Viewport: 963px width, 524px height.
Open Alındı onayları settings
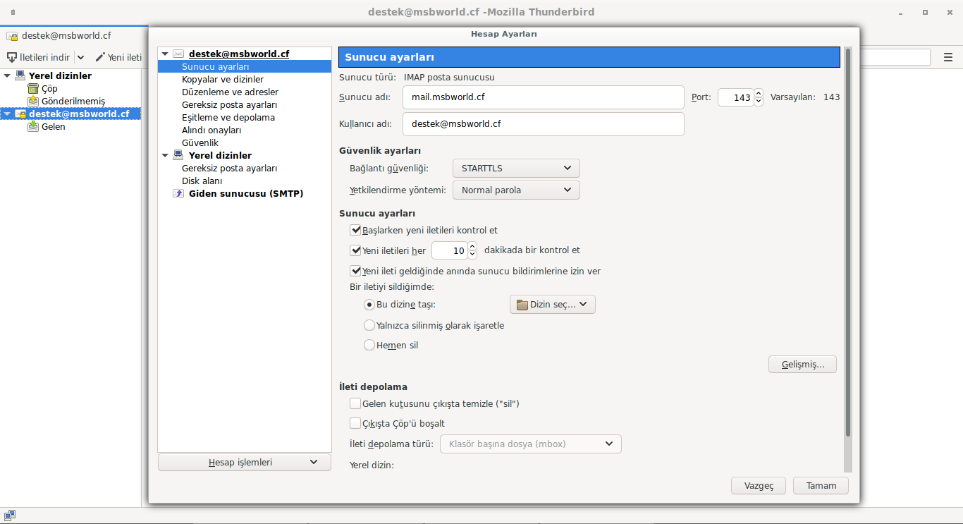211,130
